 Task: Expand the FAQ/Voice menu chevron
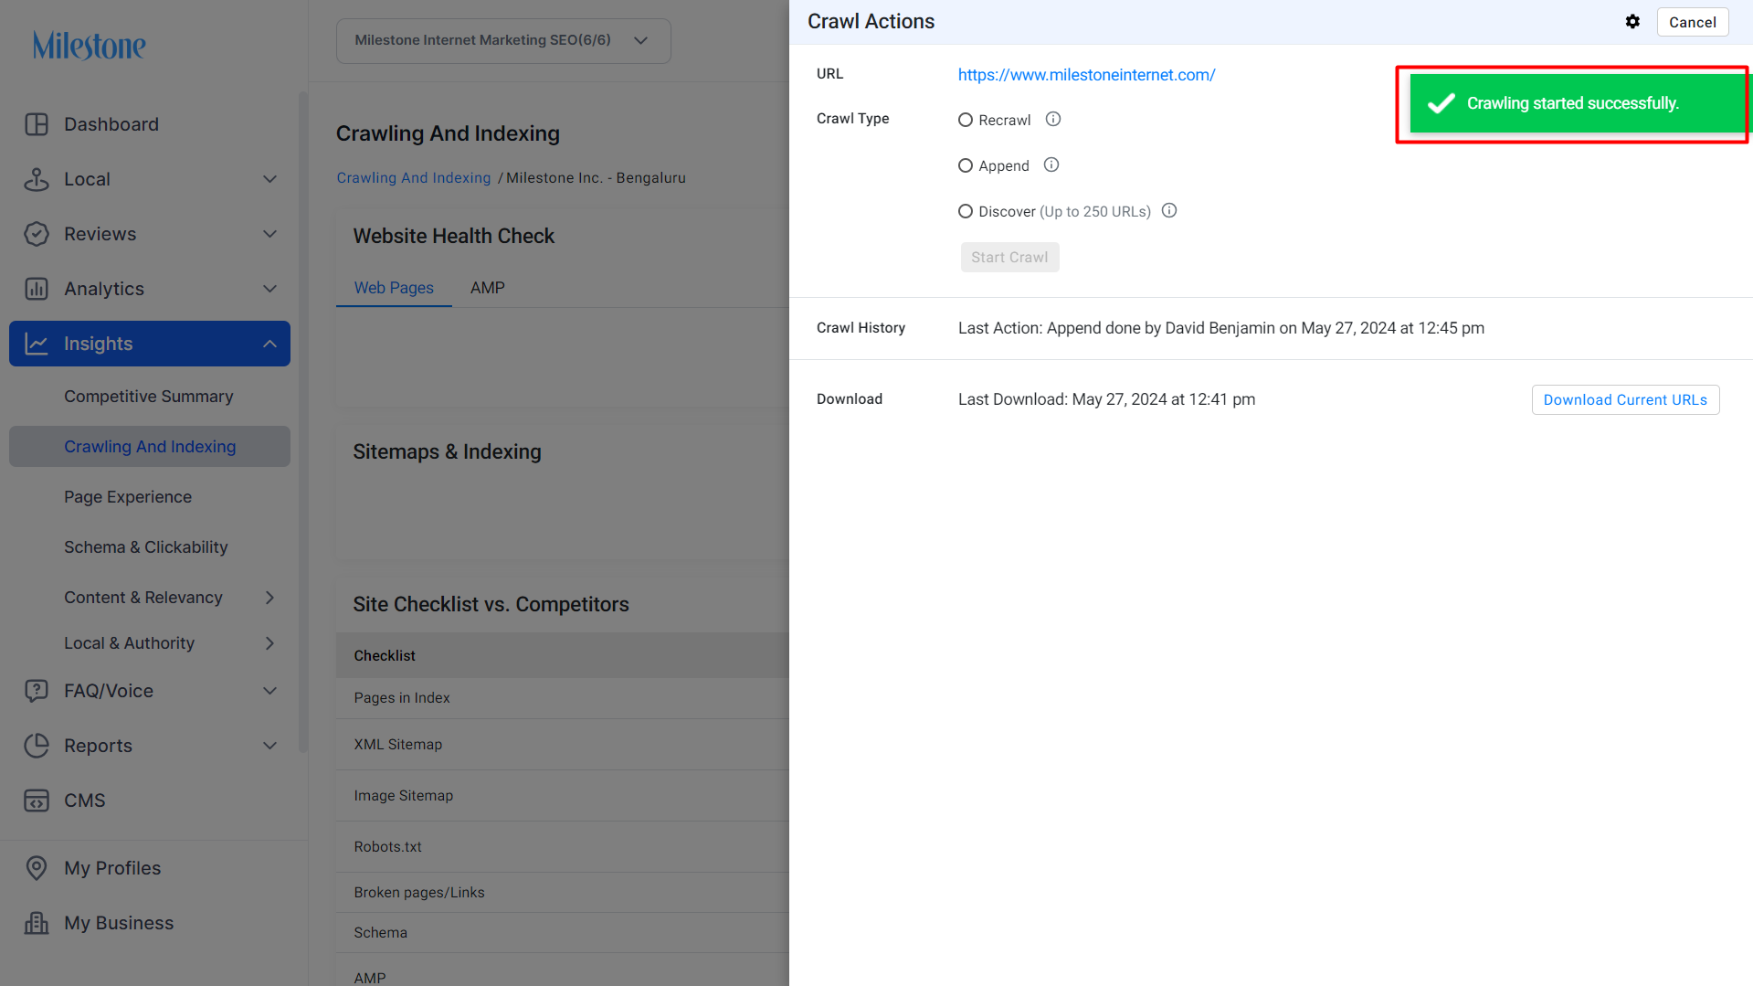click(269, 691)
